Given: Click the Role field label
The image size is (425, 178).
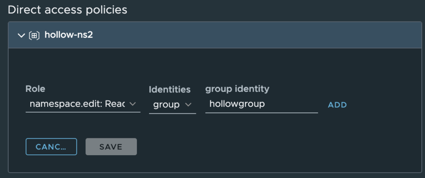Looking at the screenshot, I should click(x=35, y=89).
